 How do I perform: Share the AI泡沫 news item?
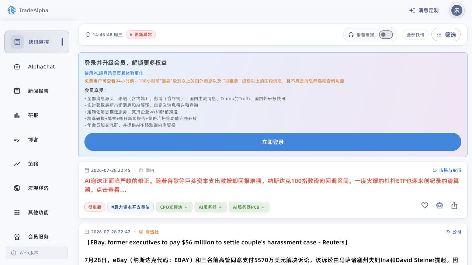pyautogui.click(x=454, y=205)
